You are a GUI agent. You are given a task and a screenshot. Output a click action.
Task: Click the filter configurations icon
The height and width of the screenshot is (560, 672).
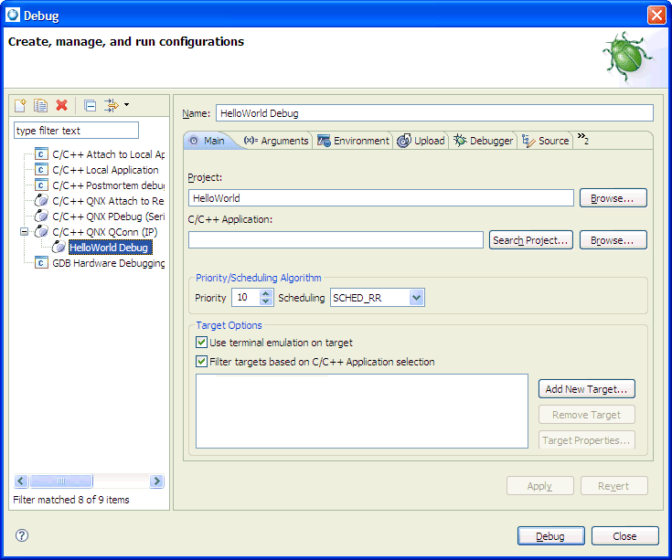(x=112, y=106)
